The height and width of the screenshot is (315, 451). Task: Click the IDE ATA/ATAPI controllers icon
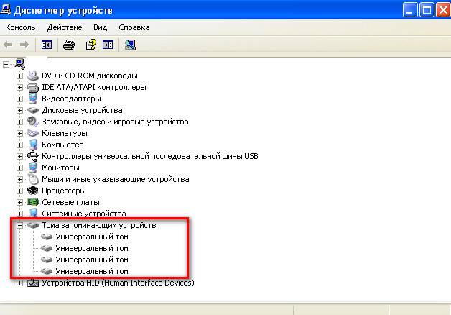33,87
